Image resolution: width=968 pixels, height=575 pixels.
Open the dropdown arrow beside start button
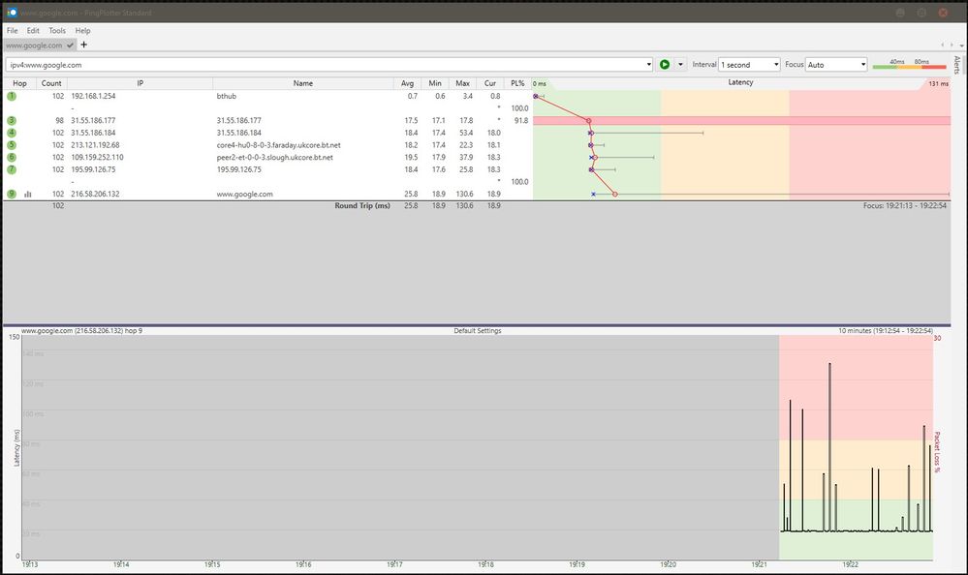coord(680,65)
